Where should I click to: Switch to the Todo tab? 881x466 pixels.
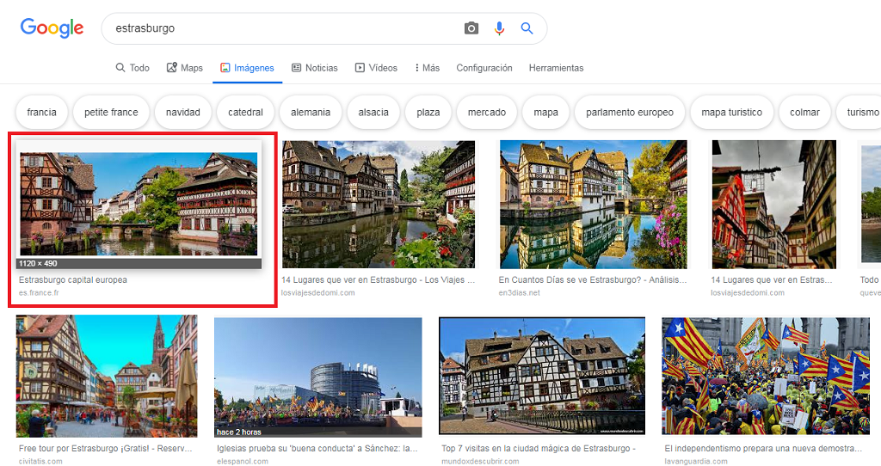pos(132,68)
